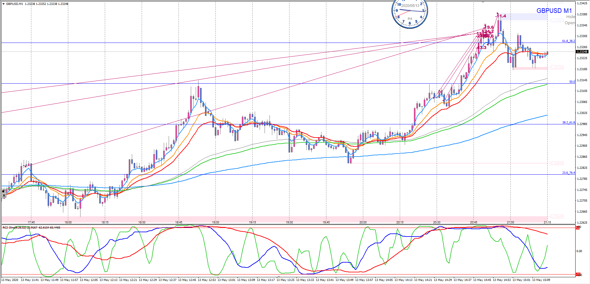Click the chart shift triangle marker at top
Viewport: 590px width, 284px height.
pos(483,2)
